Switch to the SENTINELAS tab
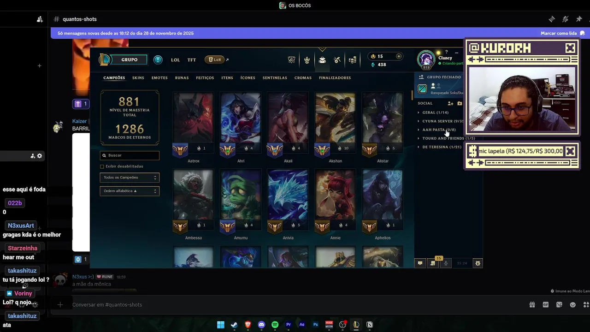Viewport: 590px width, 332px height. tap(275, 78)
